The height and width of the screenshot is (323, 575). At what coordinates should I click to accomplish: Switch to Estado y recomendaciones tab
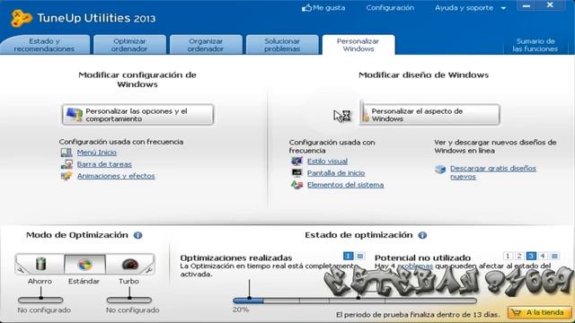coord(44,45)
